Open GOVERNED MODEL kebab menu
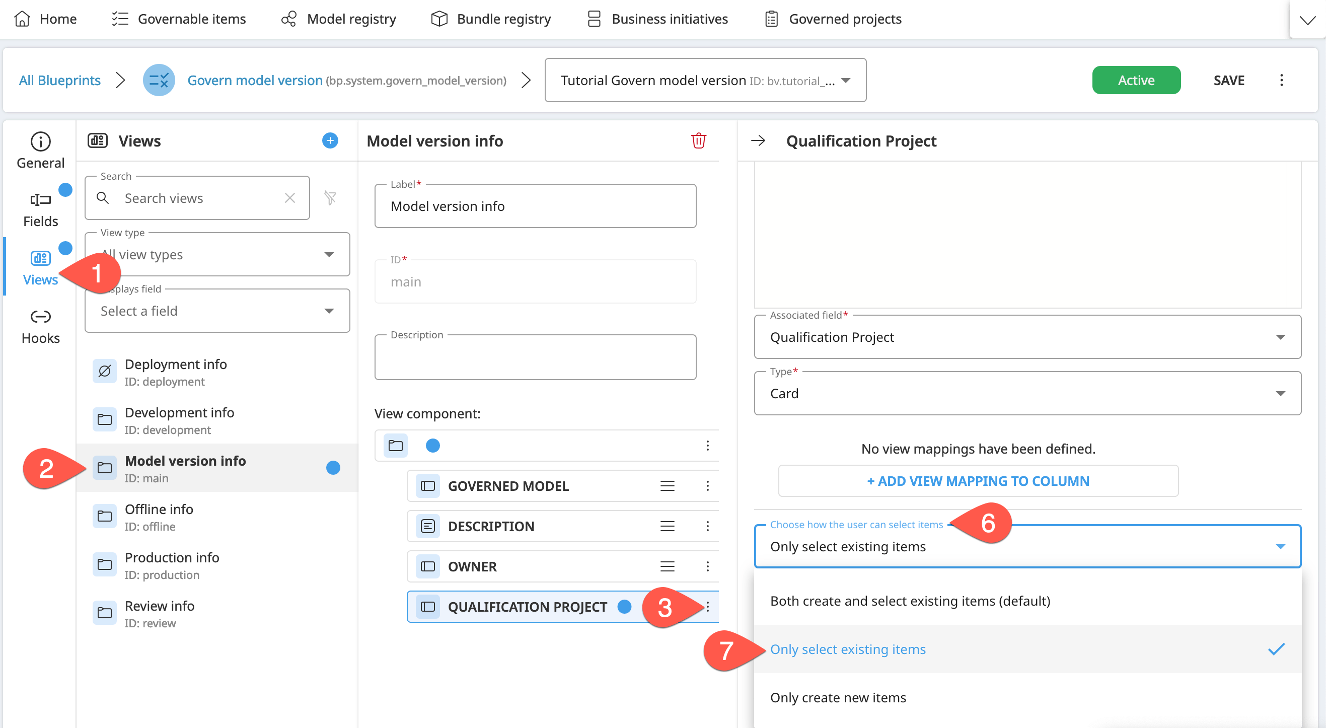The image size is (1326, 728). tap(708, 485)
